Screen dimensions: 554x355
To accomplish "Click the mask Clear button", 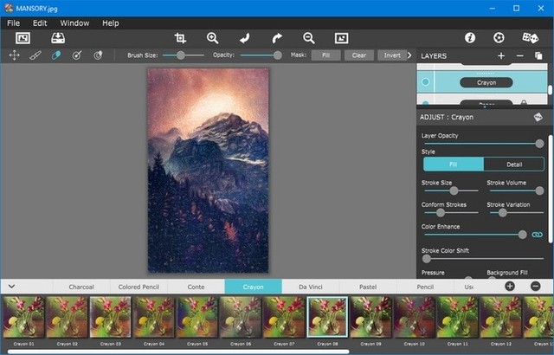I will [358, 55].
